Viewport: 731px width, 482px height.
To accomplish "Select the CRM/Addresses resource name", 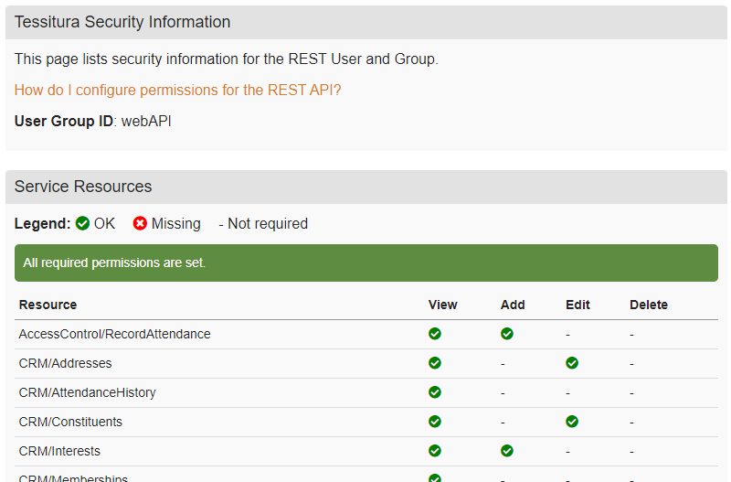I will click(x=65, y=363).
